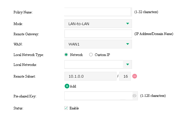Image resolution: width=183 pixels, height=117 pixels.
Task: Remove the 10.1.0.0 remote subnet entry
Action: (135, 76)
